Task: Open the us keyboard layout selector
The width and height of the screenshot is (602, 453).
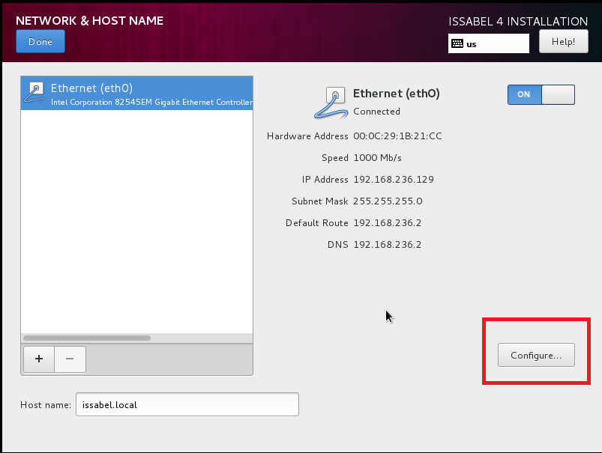Action: 488,43
